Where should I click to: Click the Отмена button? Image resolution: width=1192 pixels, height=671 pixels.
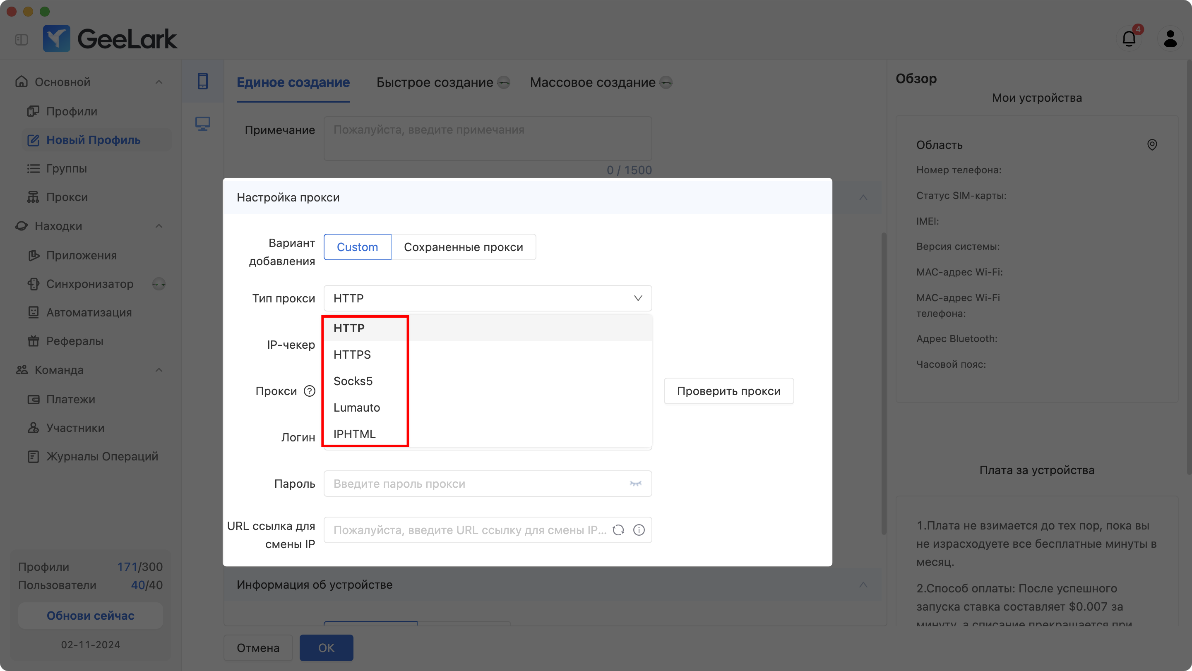[258, 648]
